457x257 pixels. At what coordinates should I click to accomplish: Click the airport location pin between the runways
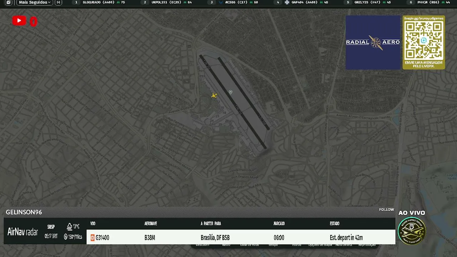tap(230, 92)
